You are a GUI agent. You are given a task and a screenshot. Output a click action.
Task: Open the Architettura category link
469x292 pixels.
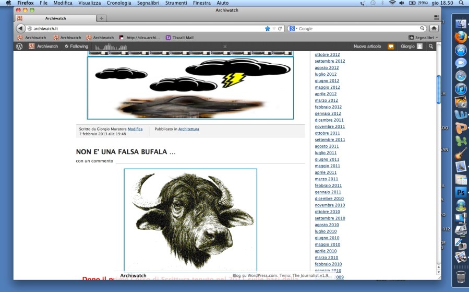[188, 129]
